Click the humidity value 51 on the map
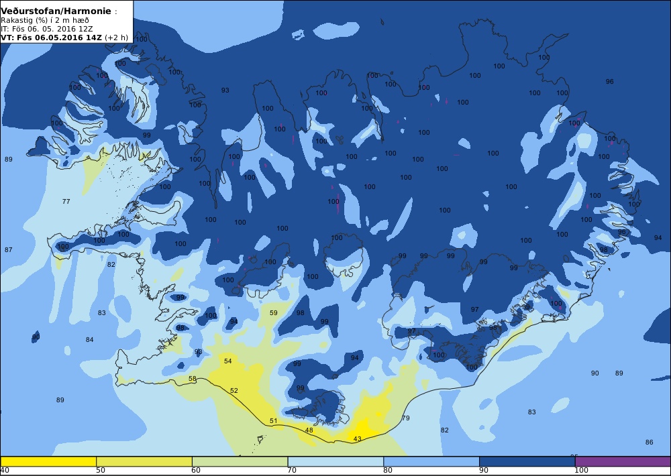Viewport: 671px width, 476px height. 274,421
